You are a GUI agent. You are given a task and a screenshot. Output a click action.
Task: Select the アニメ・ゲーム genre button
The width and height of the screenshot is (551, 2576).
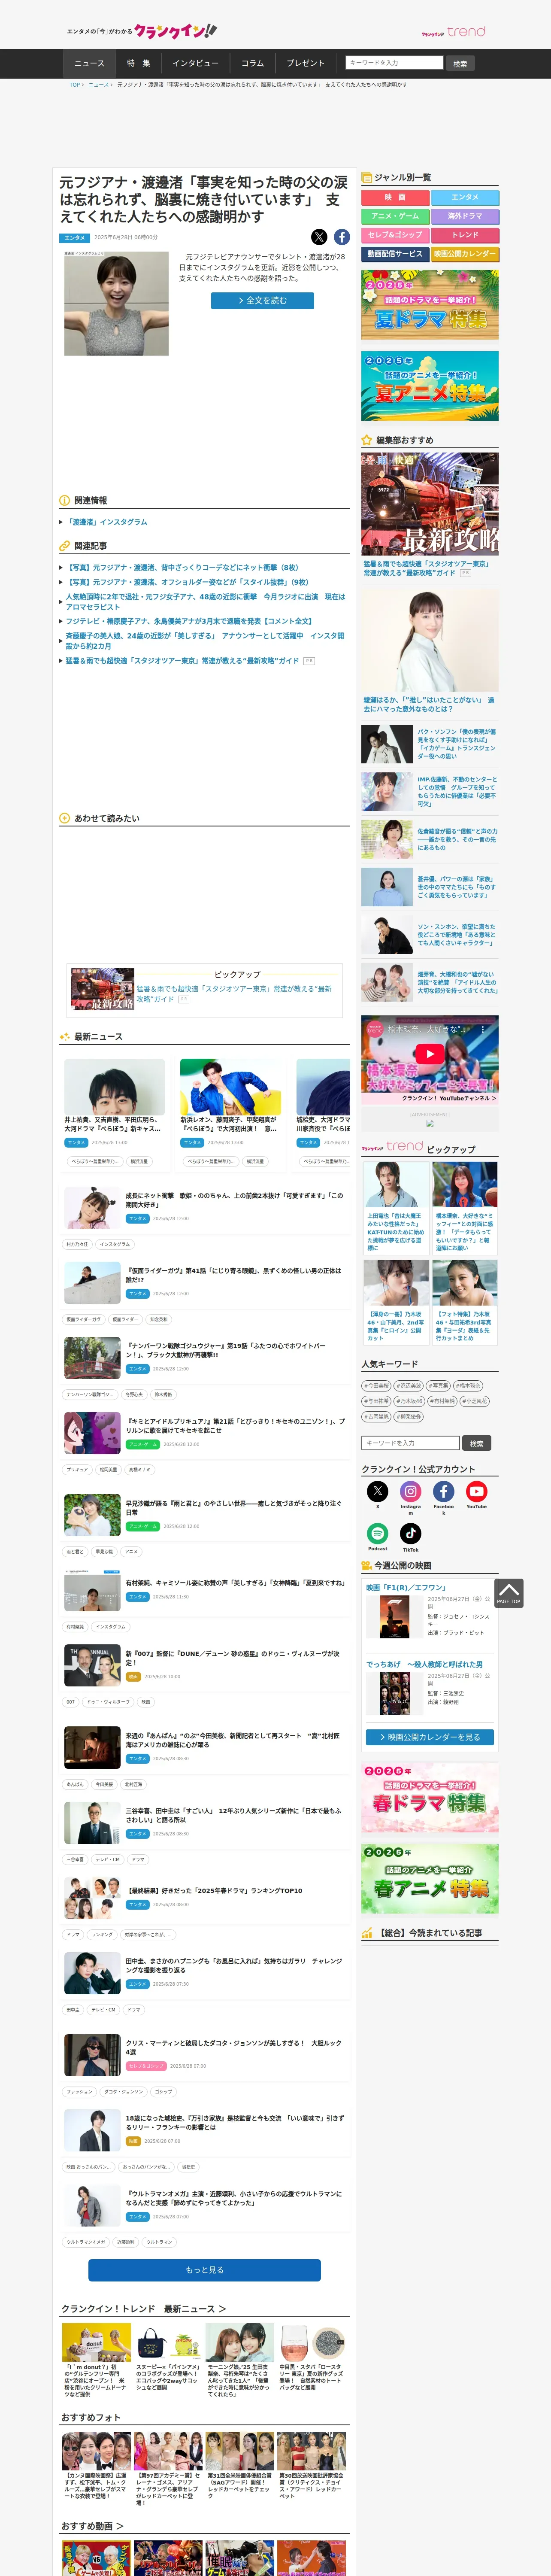click(x=395, y=216)
